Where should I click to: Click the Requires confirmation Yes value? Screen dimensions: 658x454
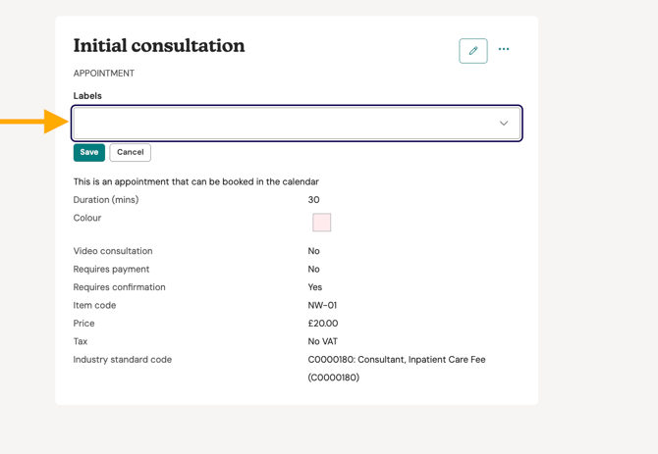pyautogui.click(x=314, y=287)
